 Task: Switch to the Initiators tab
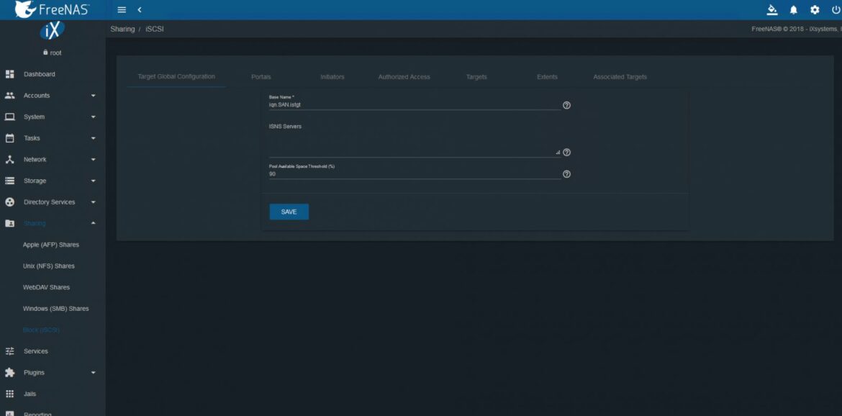coord(332,77)
